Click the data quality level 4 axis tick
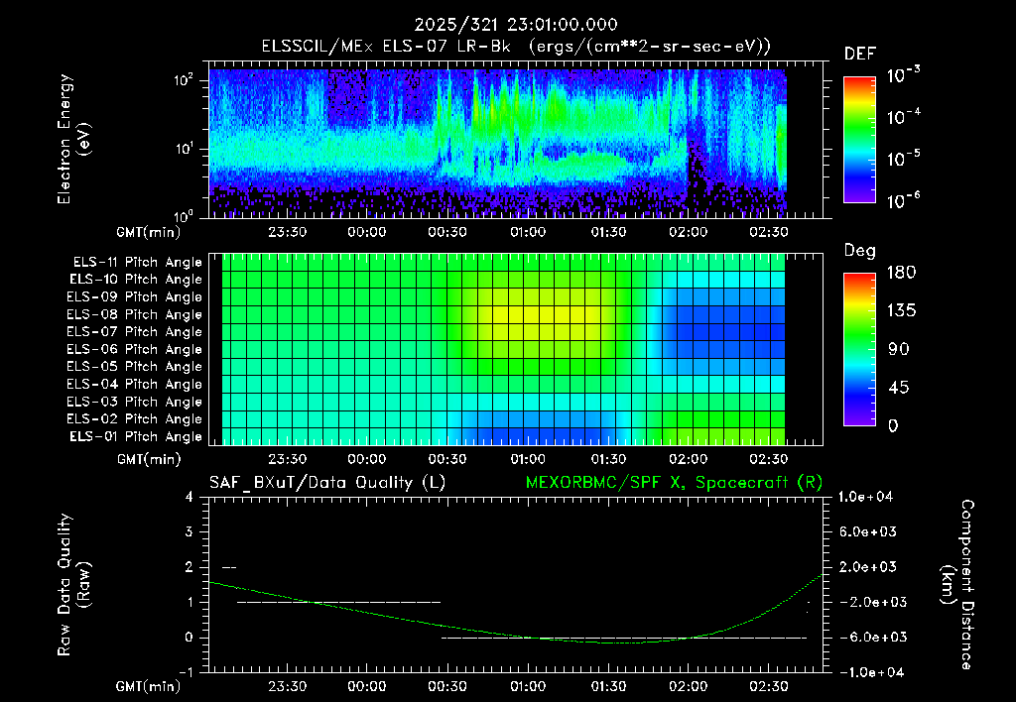The image size is (1016, 702). pos(190,497)
